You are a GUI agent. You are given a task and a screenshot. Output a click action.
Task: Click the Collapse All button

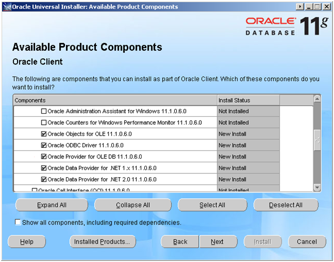[x=133, y=205]
